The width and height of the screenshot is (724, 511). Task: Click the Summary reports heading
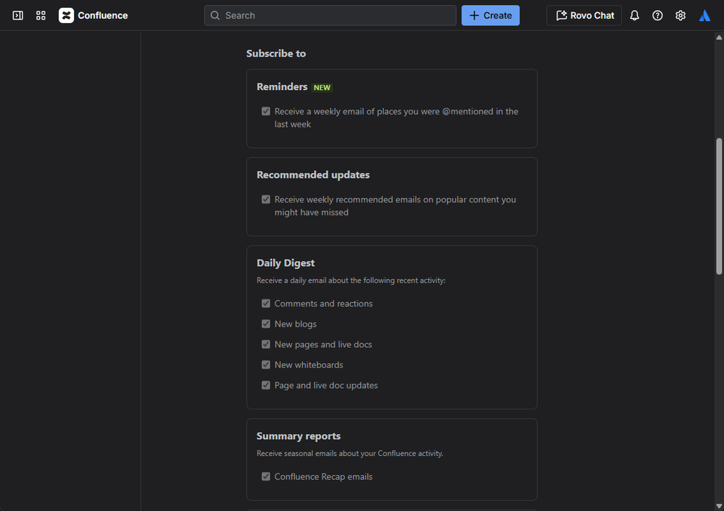coord(299,436)
